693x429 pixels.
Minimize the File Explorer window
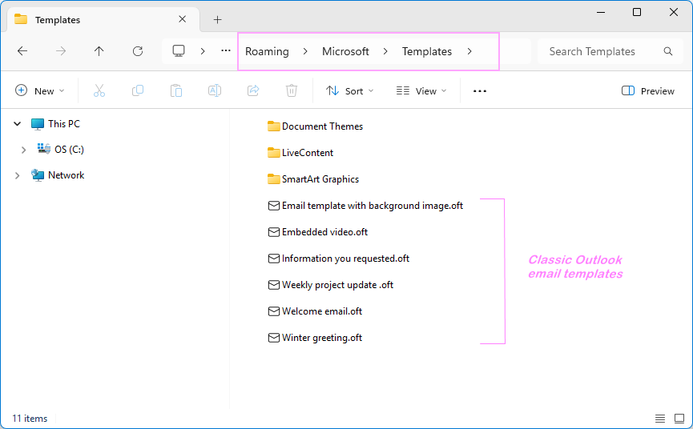(601, 12)
